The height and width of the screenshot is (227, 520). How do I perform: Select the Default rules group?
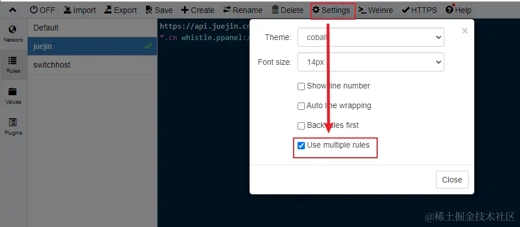pyautogui.click(x=92, y=28)
